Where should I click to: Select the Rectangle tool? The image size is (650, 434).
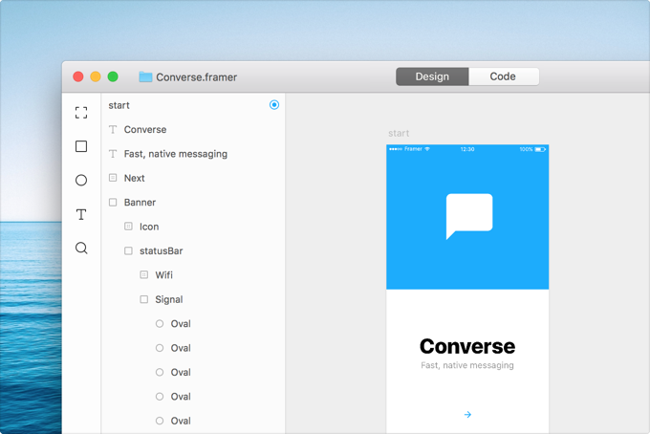(x=81, y=146)
